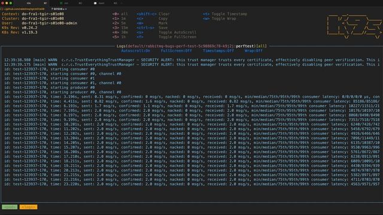This screenshot has width=383, height=215.
Task: Click the <5> 1h time range hint
Action: pos(119,37)
